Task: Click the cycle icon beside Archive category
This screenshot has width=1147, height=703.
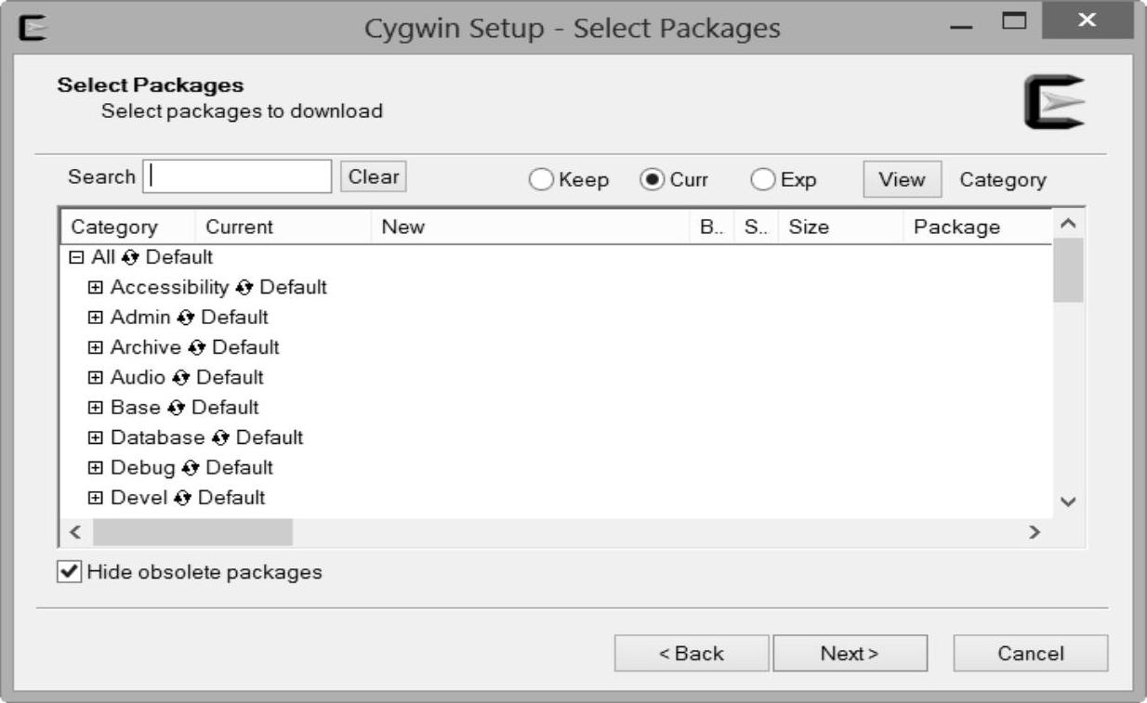Action: 196,347
